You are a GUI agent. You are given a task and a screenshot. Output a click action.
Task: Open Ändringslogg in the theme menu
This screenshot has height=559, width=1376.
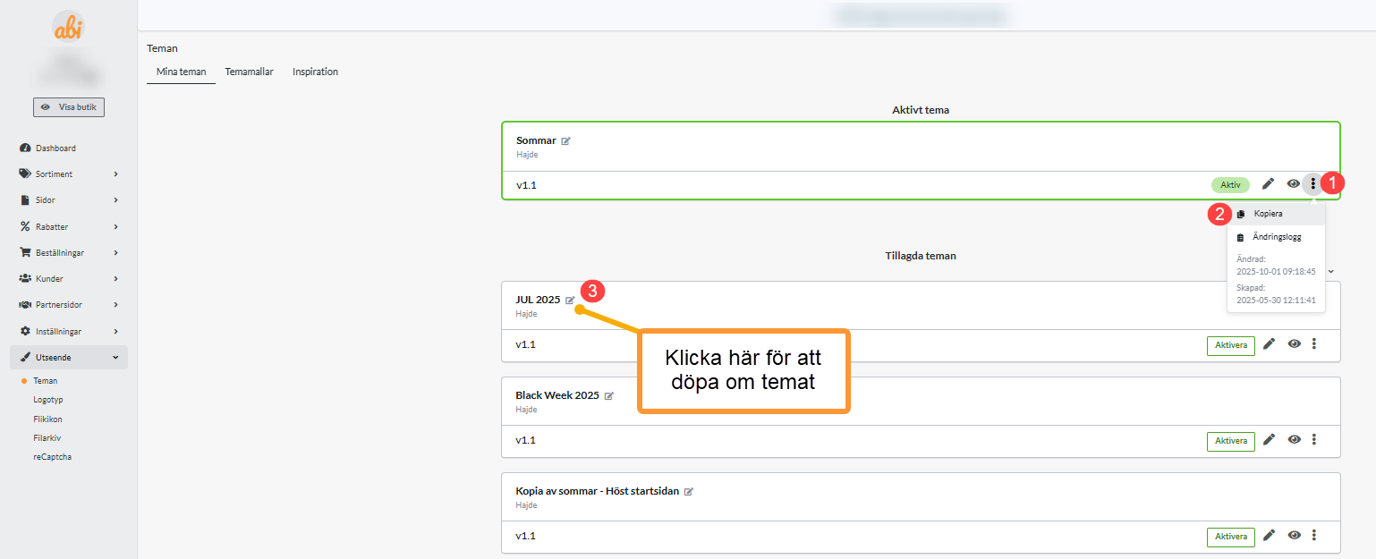pyautogui.click(x=1276, y=238)
